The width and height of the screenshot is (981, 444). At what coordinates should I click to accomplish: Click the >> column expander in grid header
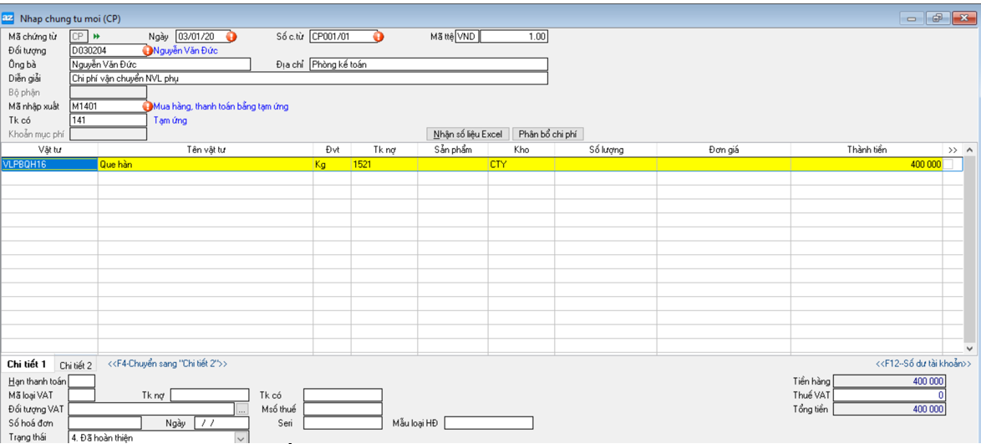coord(953,150)
